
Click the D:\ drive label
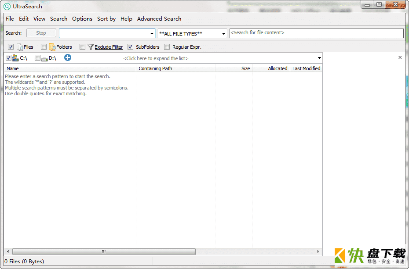pyautogui.click(x=52, y=58)
